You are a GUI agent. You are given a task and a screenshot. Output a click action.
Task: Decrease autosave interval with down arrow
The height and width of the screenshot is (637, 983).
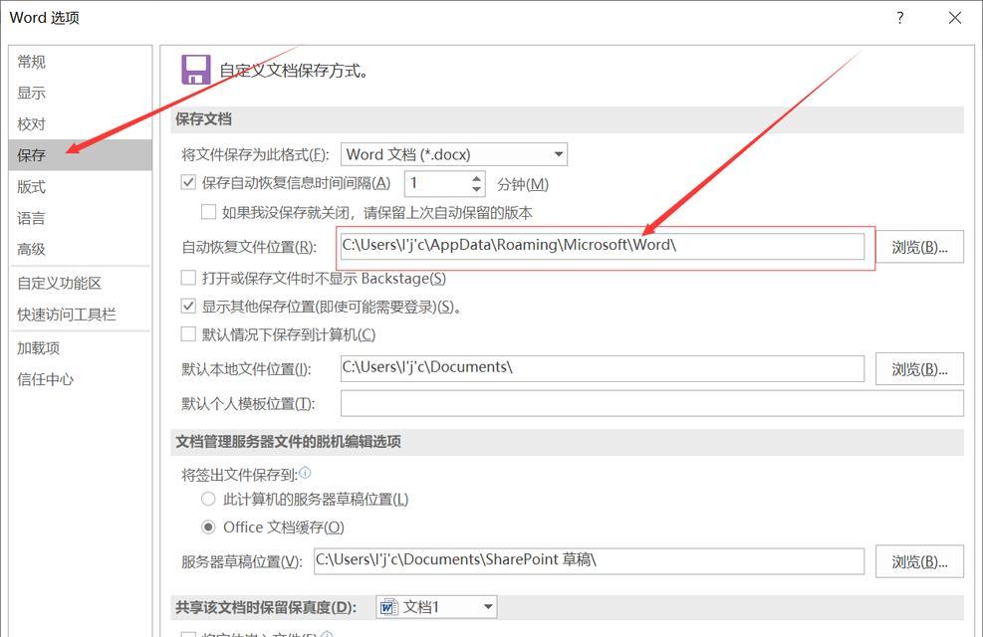click(476, 189)
